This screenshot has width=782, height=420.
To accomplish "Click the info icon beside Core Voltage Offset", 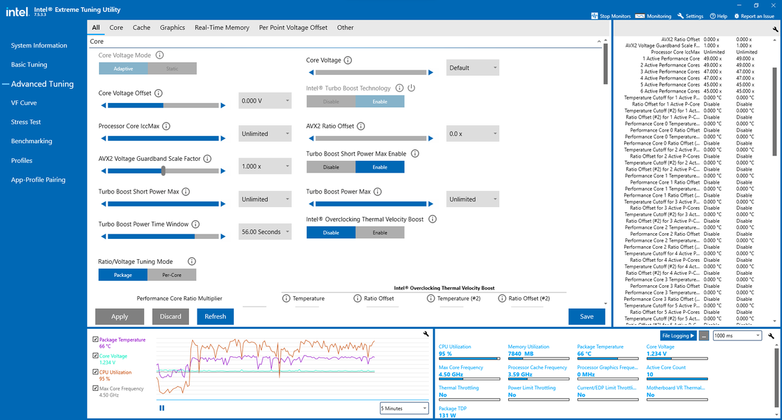I will pyautogui.click(x=158, y=94).
